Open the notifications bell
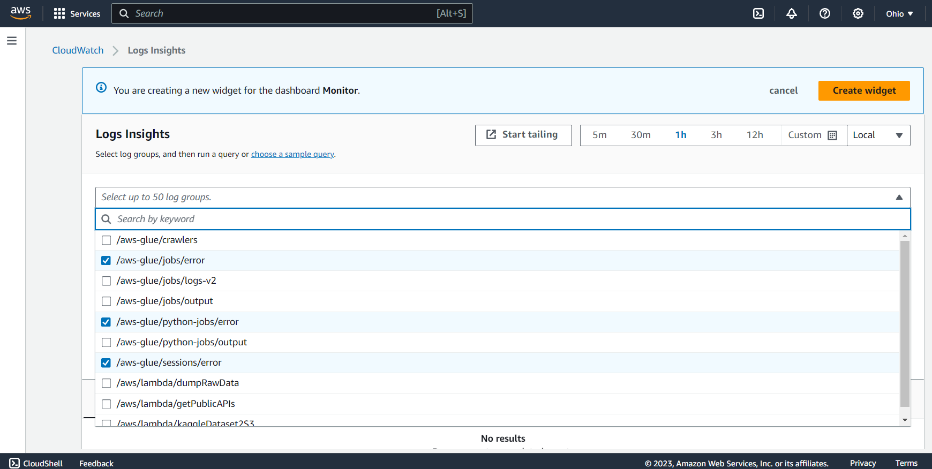The image size is (932, 469). 791,13
